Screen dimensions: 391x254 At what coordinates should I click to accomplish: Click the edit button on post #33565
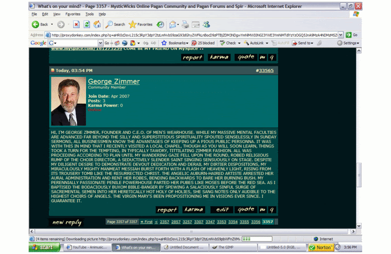click(x=222, y=210)
